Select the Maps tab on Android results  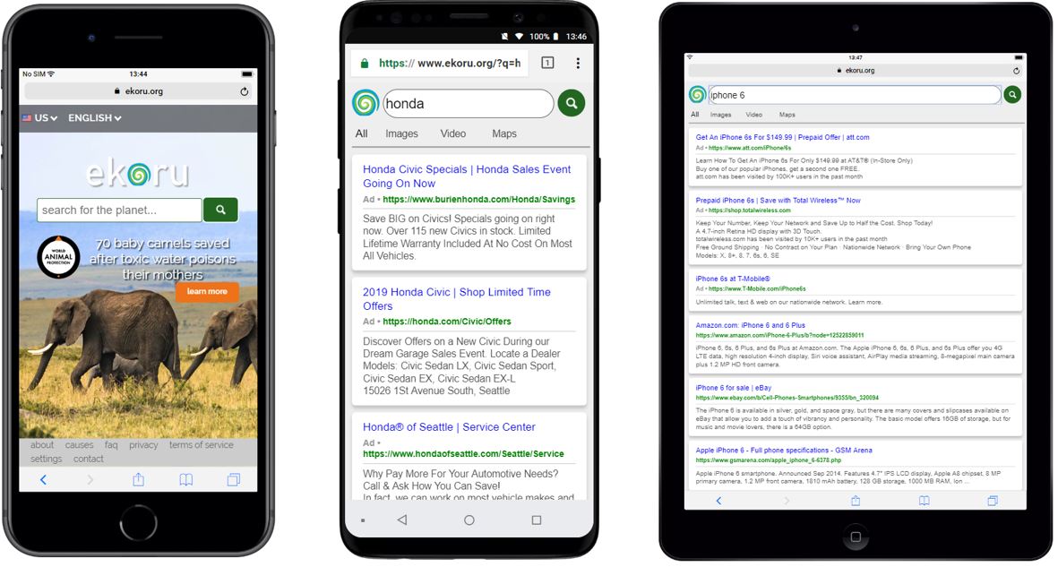point(504,133)
